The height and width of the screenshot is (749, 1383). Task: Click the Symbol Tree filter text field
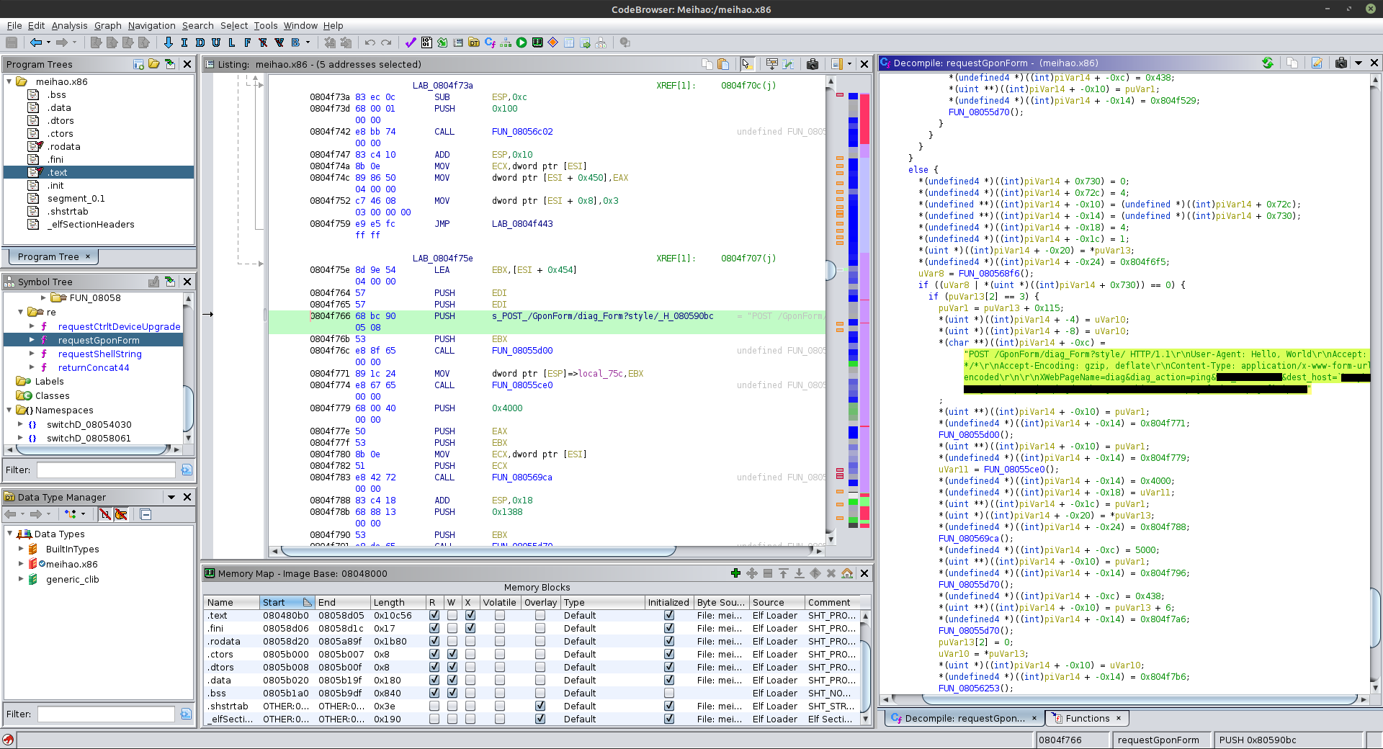(106, 470)
